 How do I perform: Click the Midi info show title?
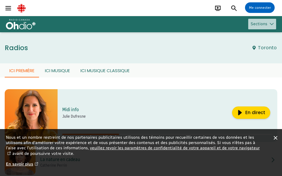tap(70, 109)
